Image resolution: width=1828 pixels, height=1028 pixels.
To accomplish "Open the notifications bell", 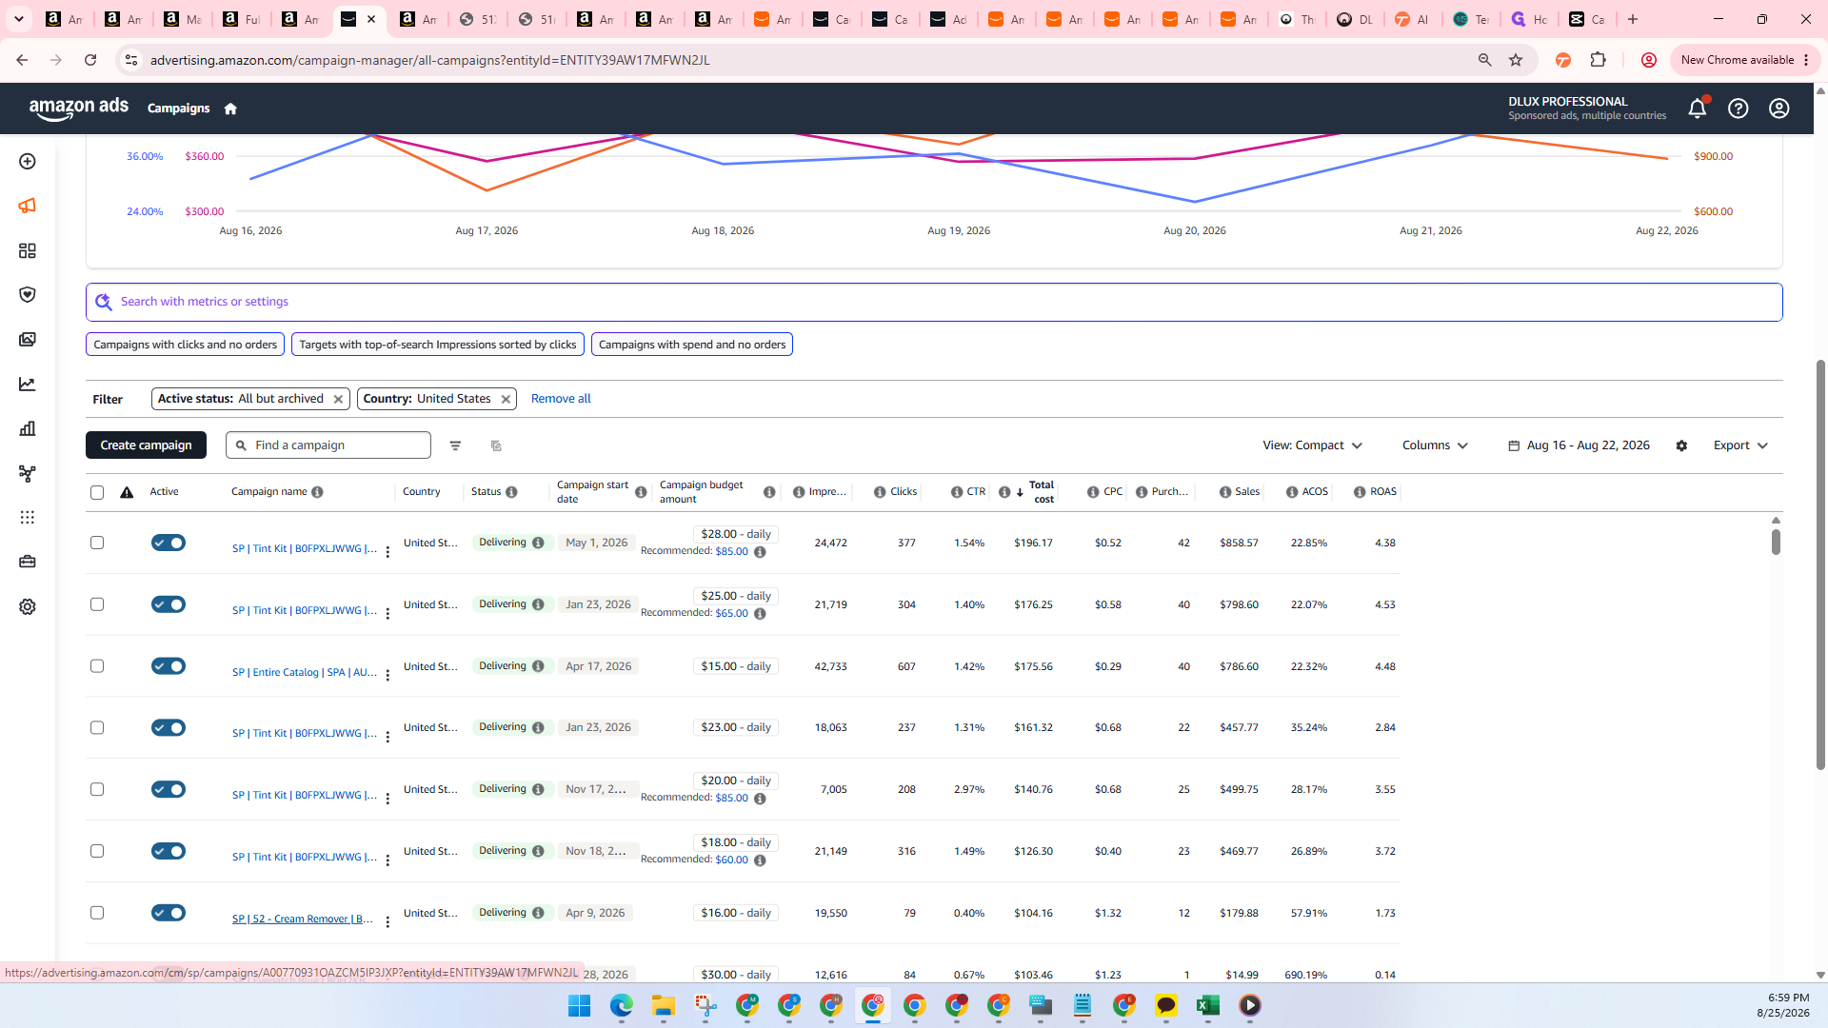I will (1698, 109).
